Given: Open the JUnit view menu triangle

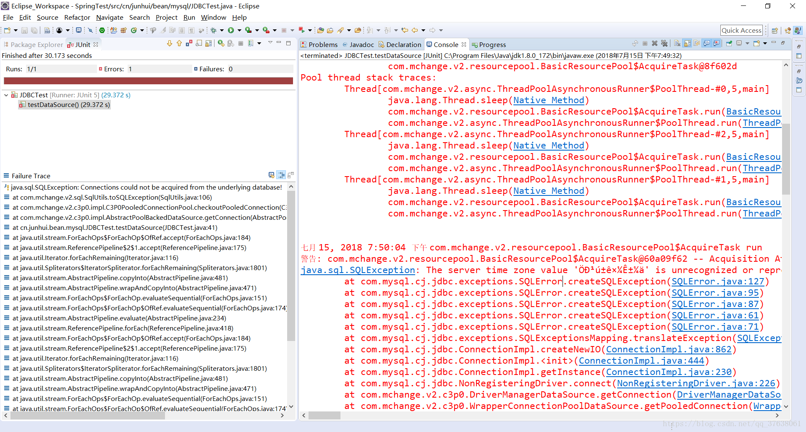Looking at the screenshot, I should click(x=270, y=42).
